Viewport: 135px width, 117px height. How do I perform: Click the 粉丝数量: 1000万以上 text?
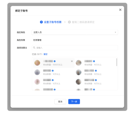(x=53, y=65)
